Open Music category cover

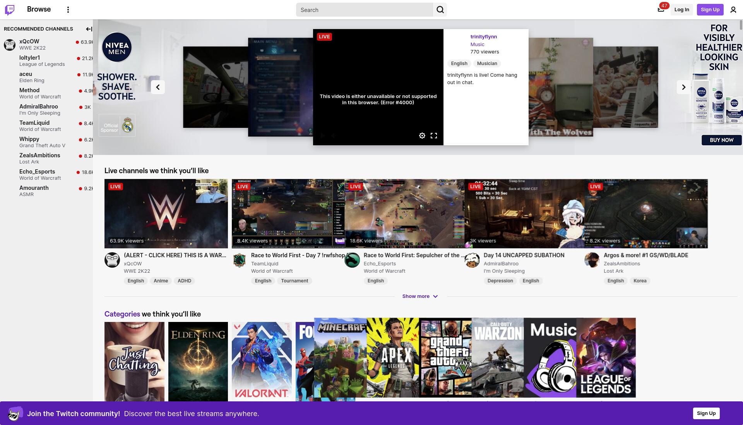point(550,358)
